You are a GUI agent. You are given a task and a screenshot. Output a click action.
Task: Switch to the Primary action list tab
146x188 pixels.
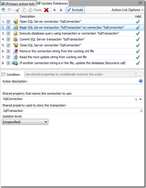point(18,4)
